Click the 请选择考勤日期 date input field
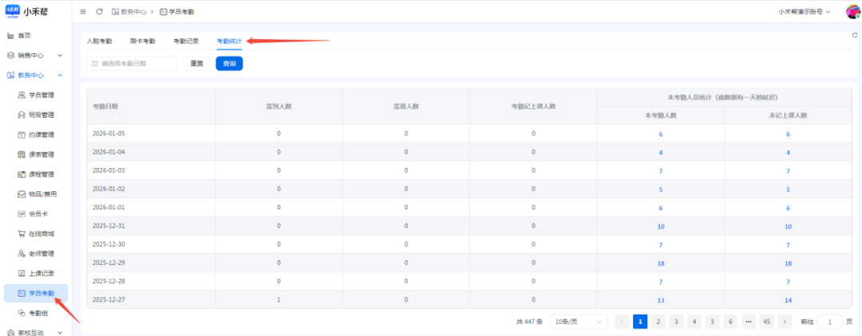This screenshot has height=336, width=862. 132,64
